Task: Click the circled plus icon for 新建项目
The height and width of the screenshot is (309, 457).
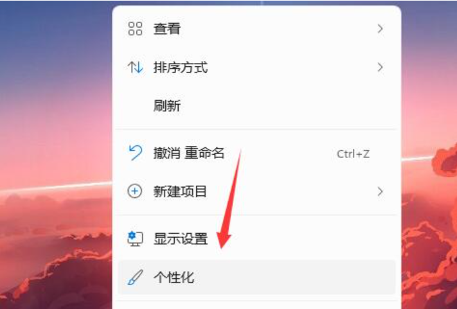Action: pos(135,191)
